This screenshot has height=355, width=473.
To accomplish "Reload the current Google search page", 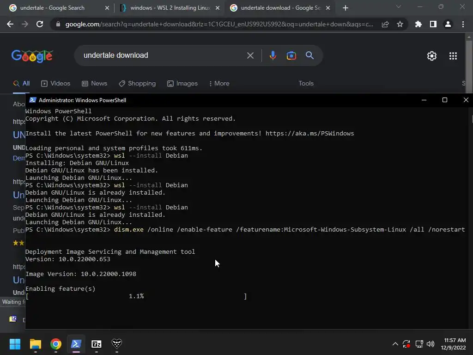I will (x=40, y=24).
